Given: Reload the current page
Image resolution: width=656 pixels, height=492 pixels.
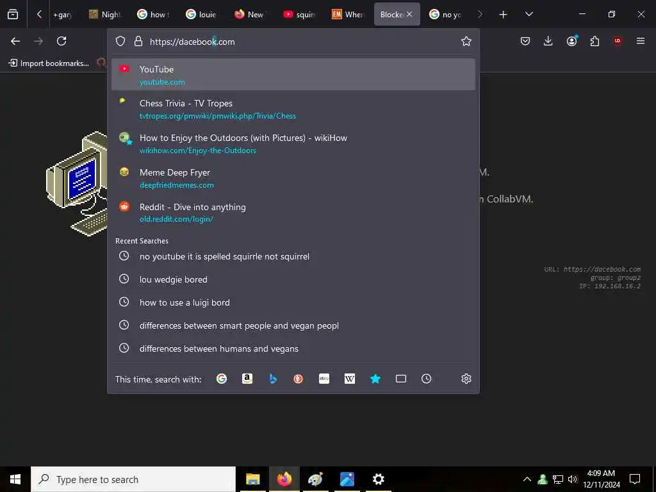Looking at the screenshot, I should (x=61, y=41).
